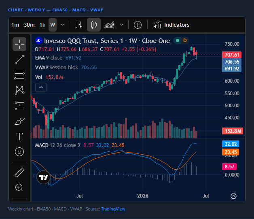Viewport: 254px width, 219px height.
Task: Switch to the 1h interval
Action: pyautogui.click(x=42, y=25)
